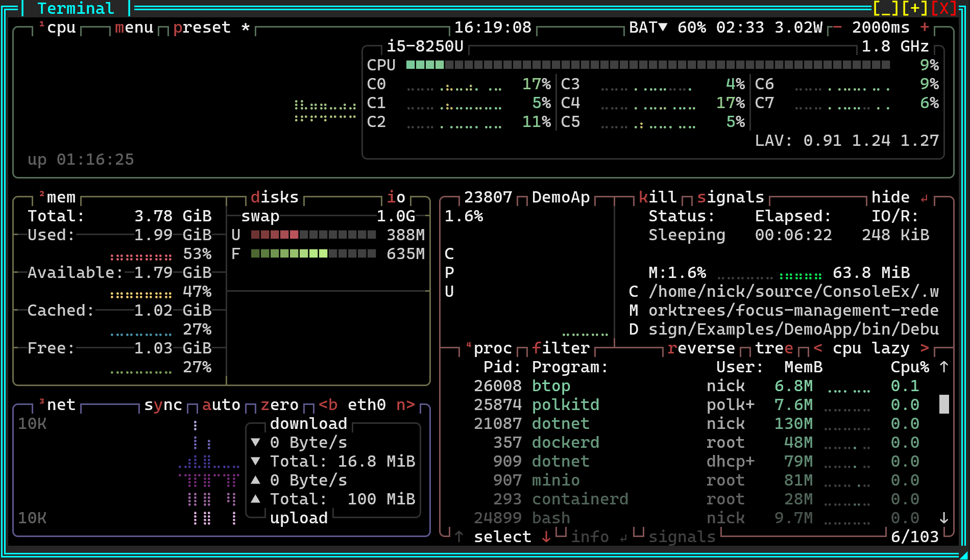970x560 pixels.
Task: Cycle the layout using preset
Action: tap(203, 28)
